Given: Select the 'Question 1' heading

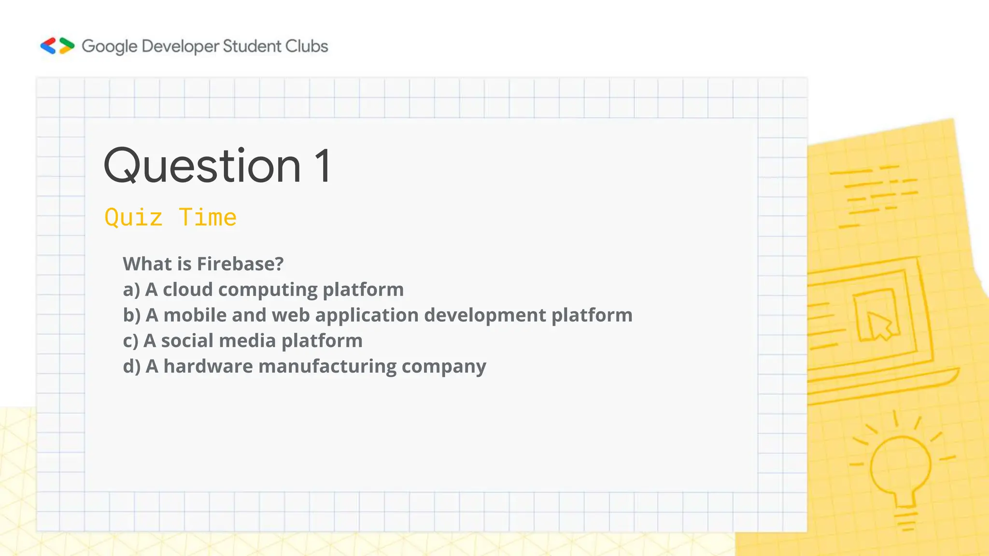Looking at the screenshot, I should pyautogui.click(x=218, y=166).
